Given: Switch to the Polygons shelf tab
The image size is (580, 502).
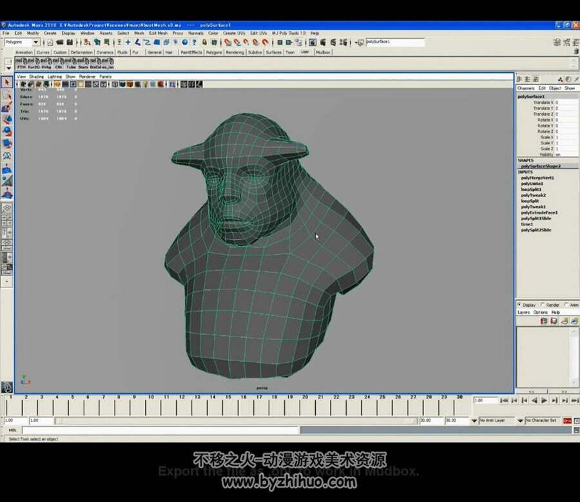Looking at the screenshot, I should [x=214, y=53].
